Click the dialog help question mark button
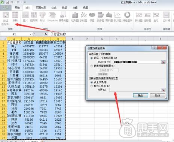 click(x=155, y=48)
